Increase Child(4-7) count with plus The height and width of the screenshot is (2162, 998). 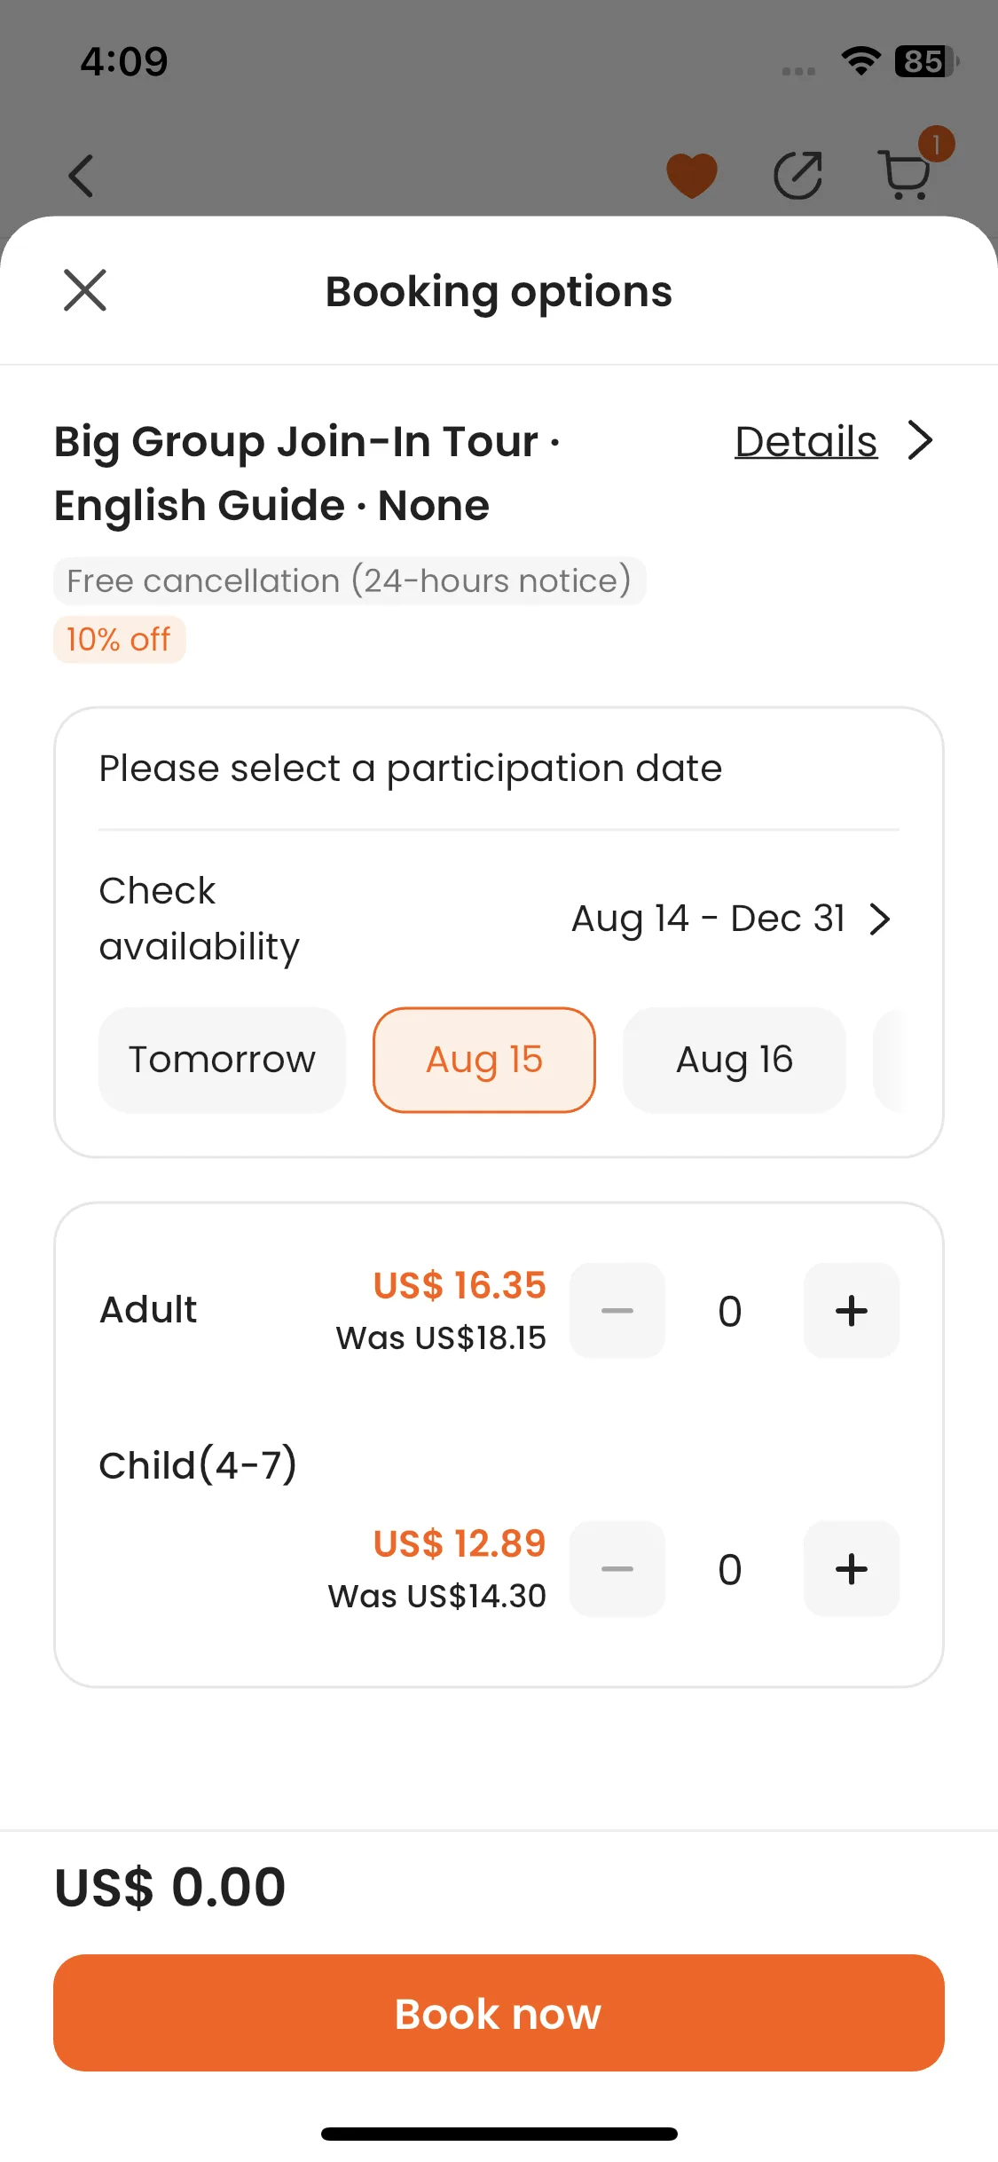(852, 1569)
